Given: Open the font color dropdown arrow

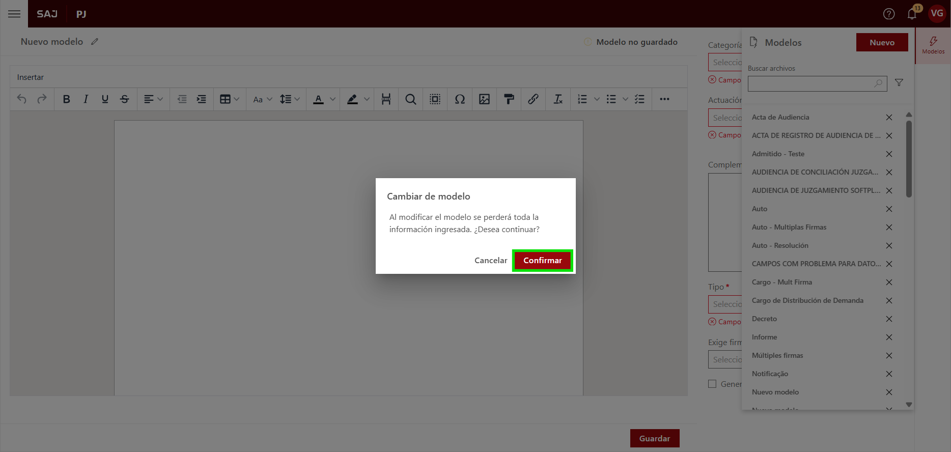Looking at the screenshot, I should coord(332,99).
